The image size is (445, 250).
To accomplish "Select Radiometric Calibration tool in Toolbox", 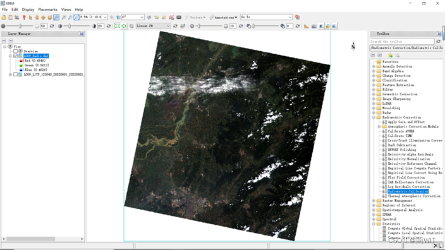I will [408, 191].
